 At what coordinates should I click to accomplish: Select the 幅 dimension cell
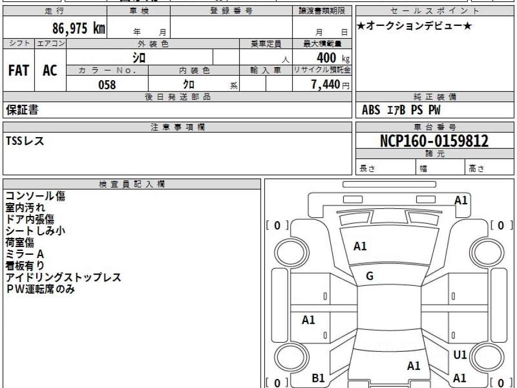coord(440,167)
